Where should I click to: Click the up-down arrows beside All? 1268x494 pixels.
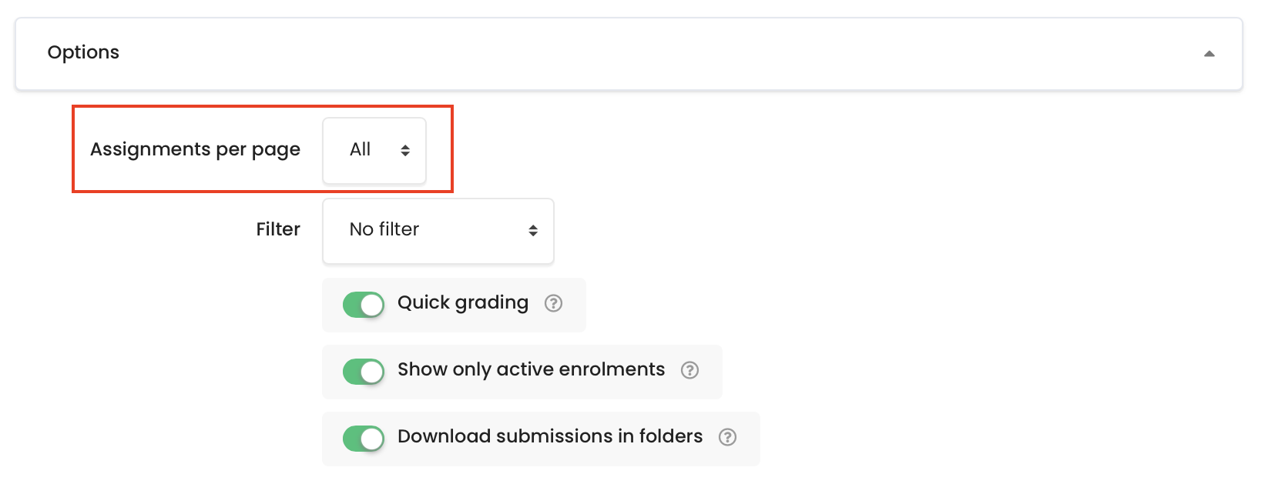(x=405, y=151)
